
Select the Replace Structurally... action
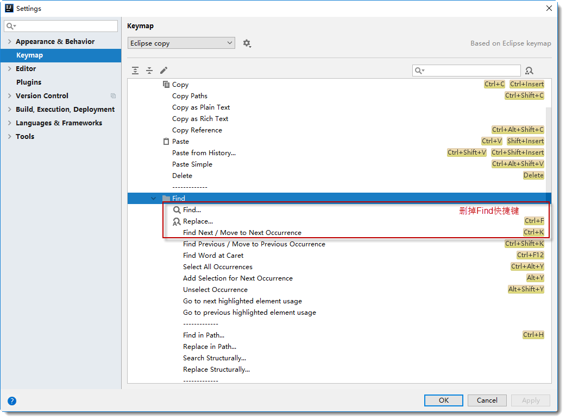[x=216, y=370]
